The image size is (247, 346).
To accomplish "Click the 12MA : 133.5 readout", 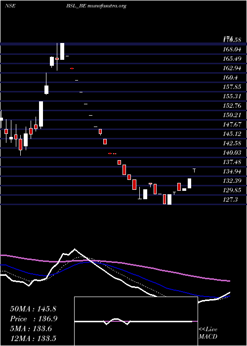I will point(34,338).
